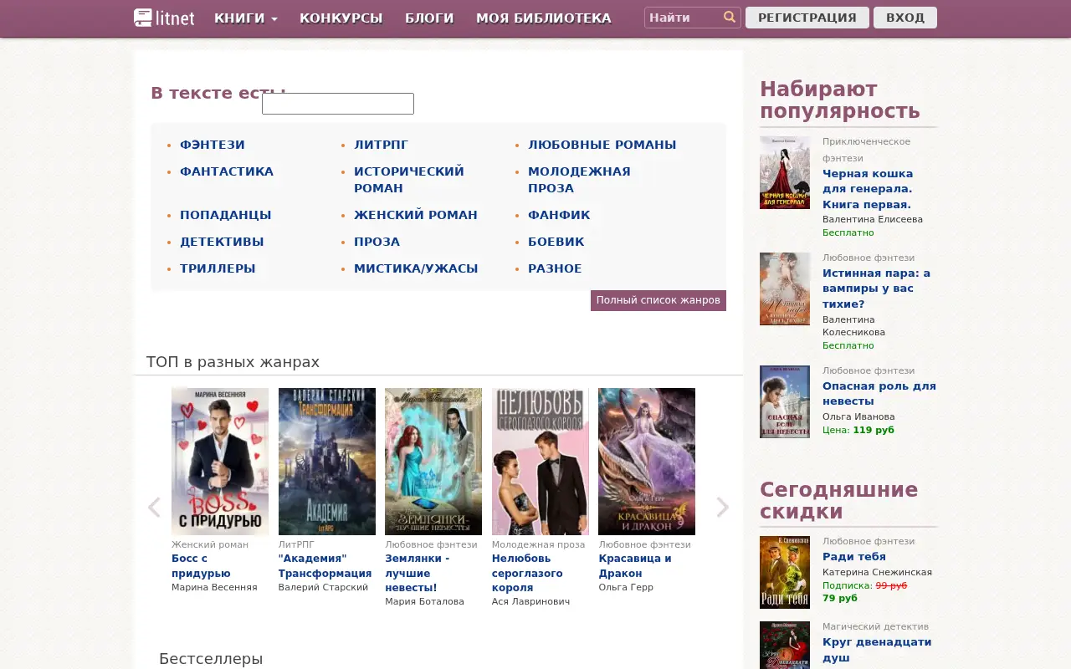Select the ДЕТЕКТИВЫ genre link
This screenshot has width=1071, height=669.
point(222,242)
